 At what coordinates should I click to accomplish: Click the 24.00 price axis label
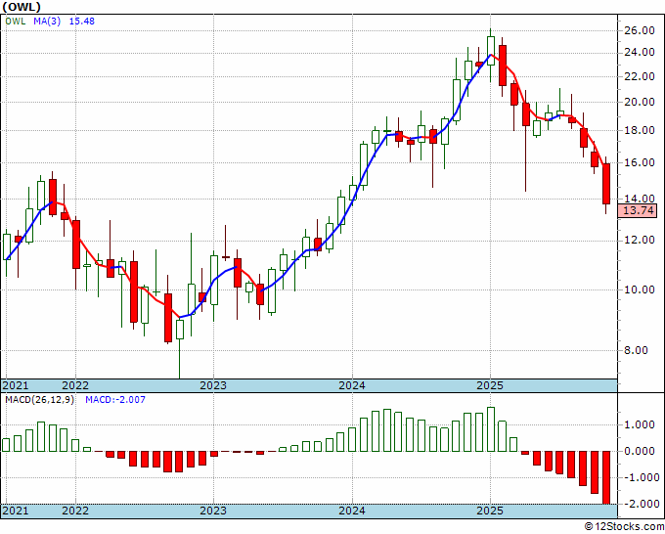[639, 52]
